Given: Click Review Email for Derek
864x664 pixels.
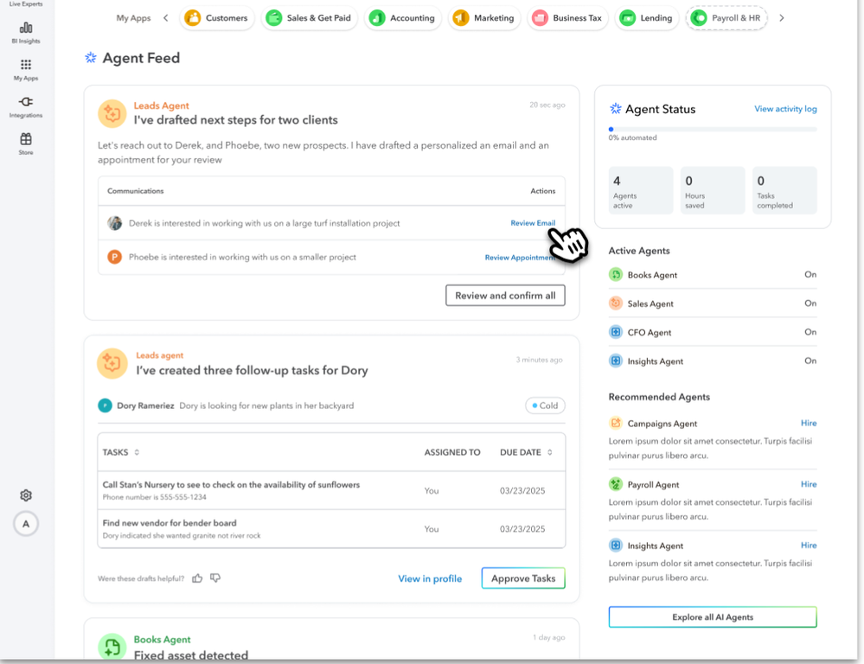Looking at the screenshot, I should 533,223.
